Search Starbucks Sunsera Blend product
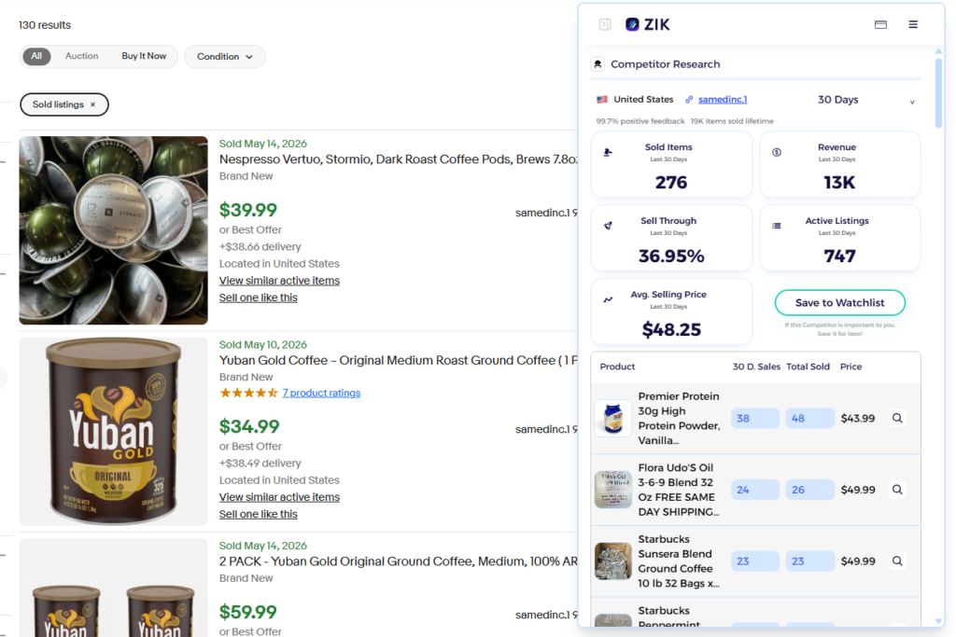The height and width of the screenshot is (637, 956). point(897,561)
